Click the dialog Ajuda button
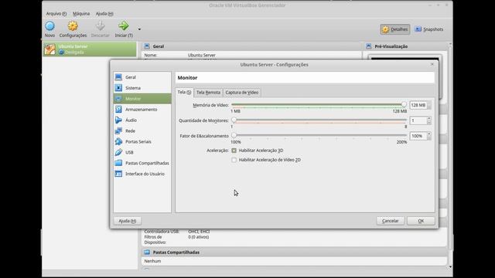Screen dimensions: 495x278 127,221
